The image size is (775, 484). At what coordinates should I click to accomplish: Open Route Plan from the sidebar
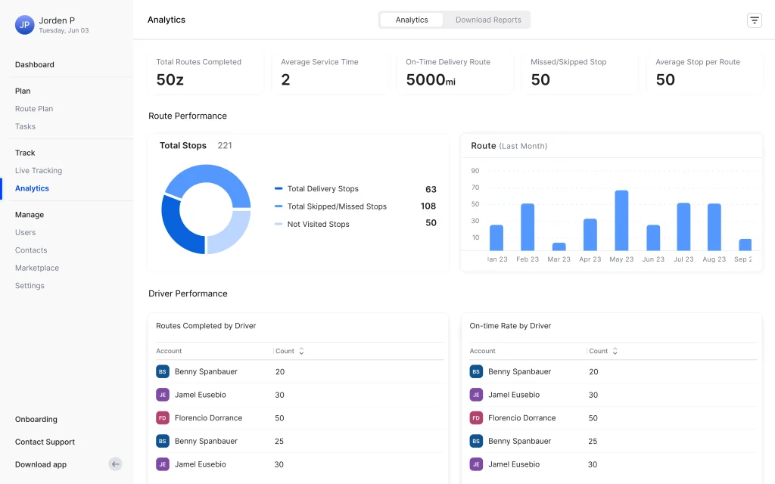tap(33, 108)
